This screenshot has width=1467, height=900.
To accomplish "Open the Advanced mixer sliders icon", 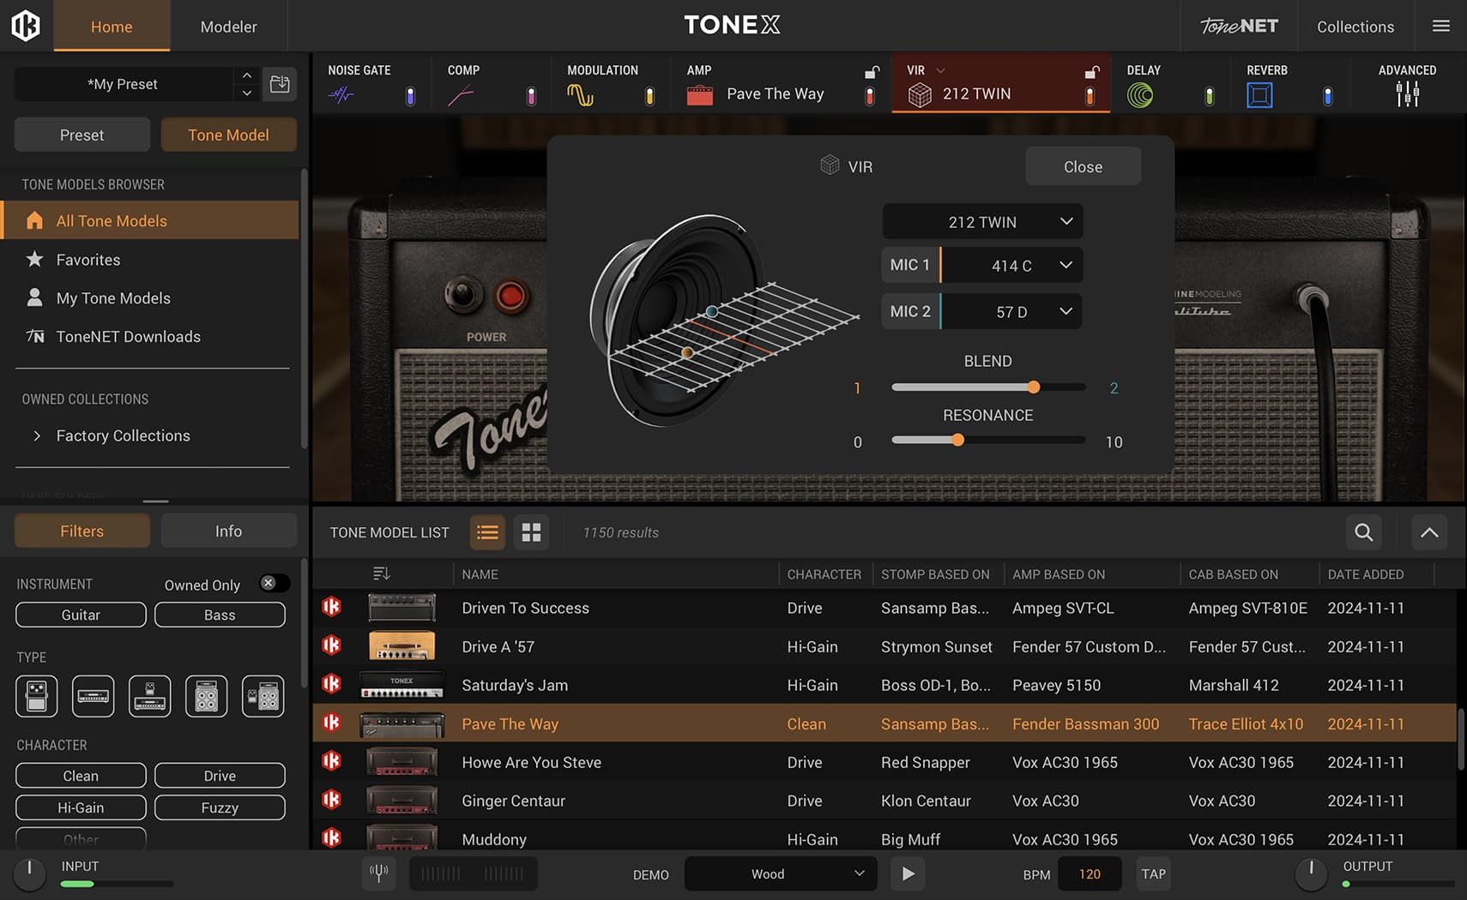I will (x=1407, y=94).
